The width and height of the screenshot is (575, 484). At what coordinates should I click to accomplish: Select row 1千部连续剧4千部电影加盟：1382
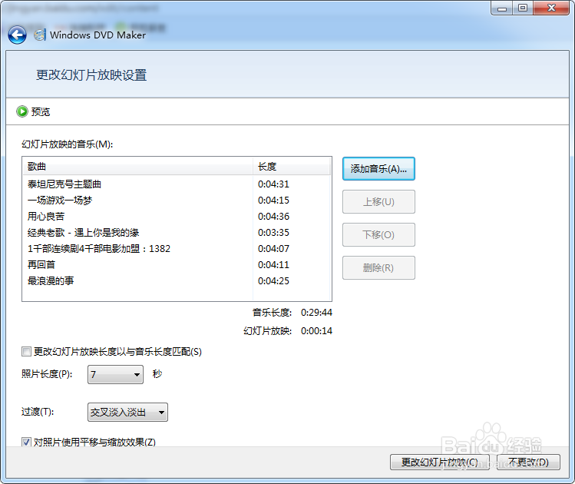click(98, 249)
